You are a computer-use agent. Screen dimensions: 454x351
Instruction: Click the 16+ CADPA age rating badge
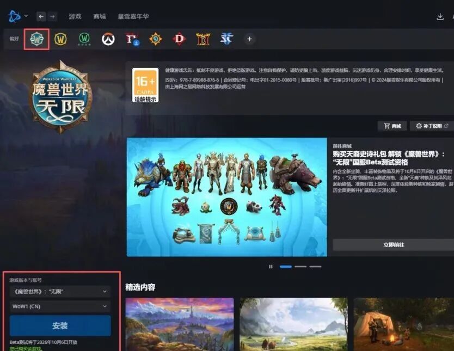pyautogui.click(x=145, y=85)
